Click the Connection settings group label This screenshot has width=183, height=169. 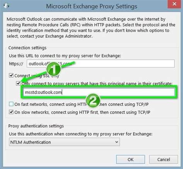[x=27, y=48]
